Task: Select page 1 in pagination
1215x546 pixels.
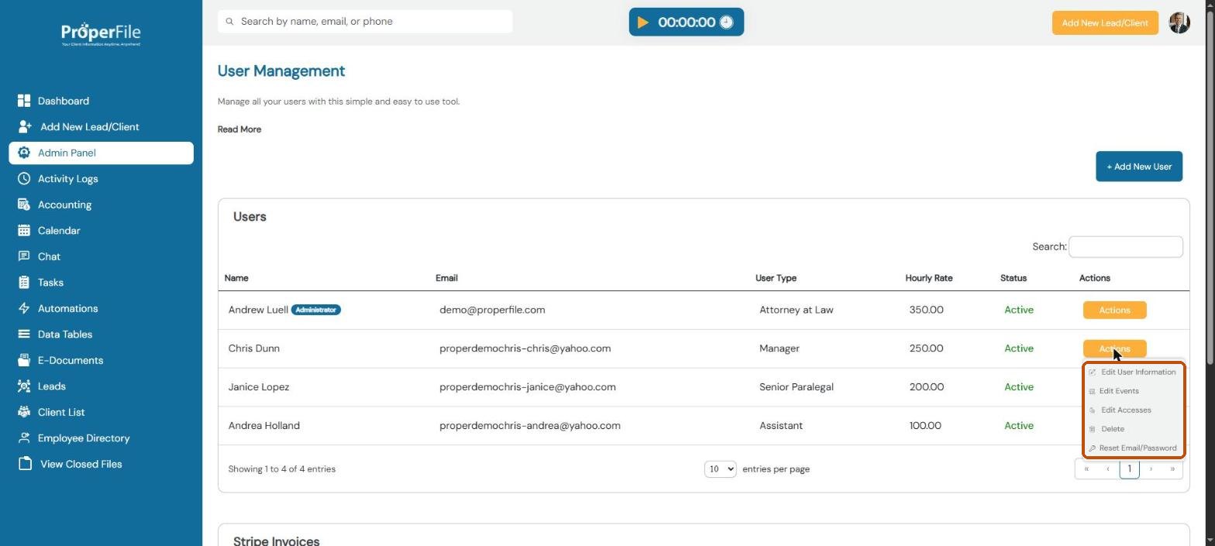Action: click(1130, 469)
